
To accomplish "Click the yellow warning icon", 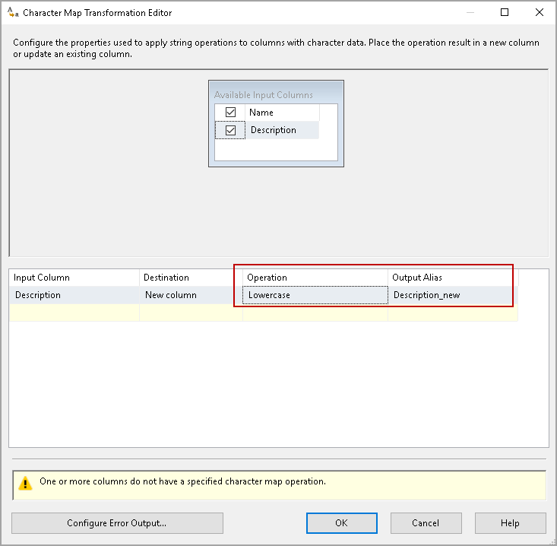I will pyautogui.click(x=26, y=483).
